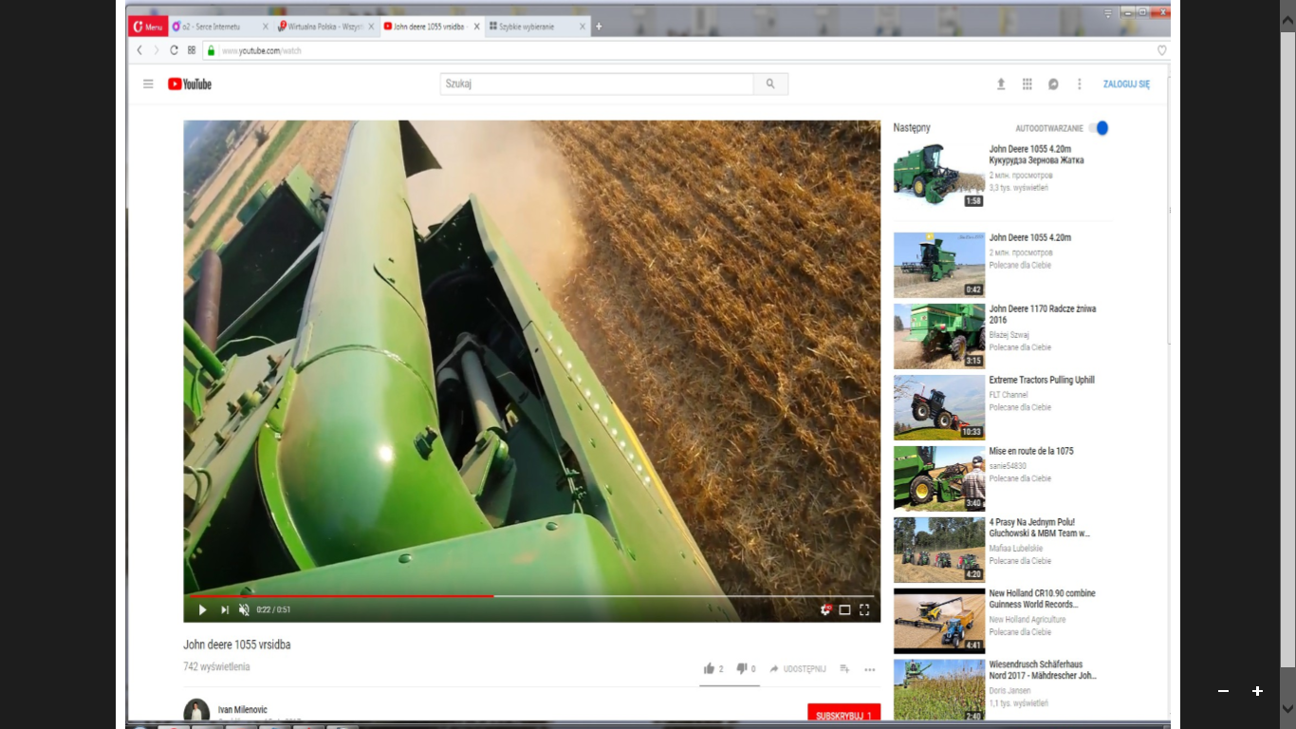Open Ivan Milenovic's channel avatar
This screenshot has width=1296, height=729.
[x=196, y=711]
